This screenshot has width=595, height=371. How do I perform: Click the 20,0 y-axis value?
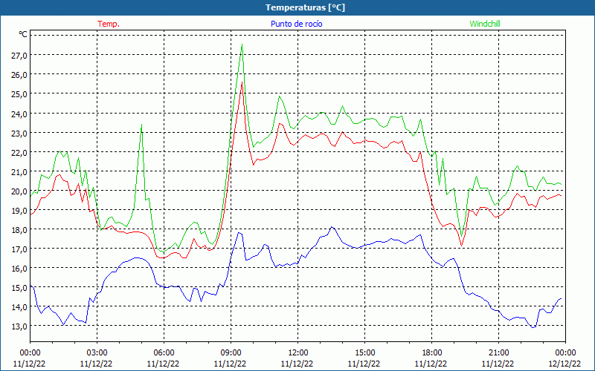[19, 191]
